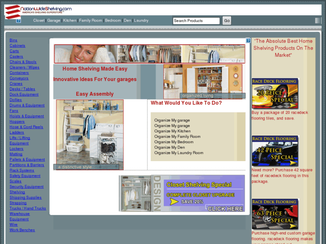
Task: Open the Matting category link
Action: coord(16,154)
